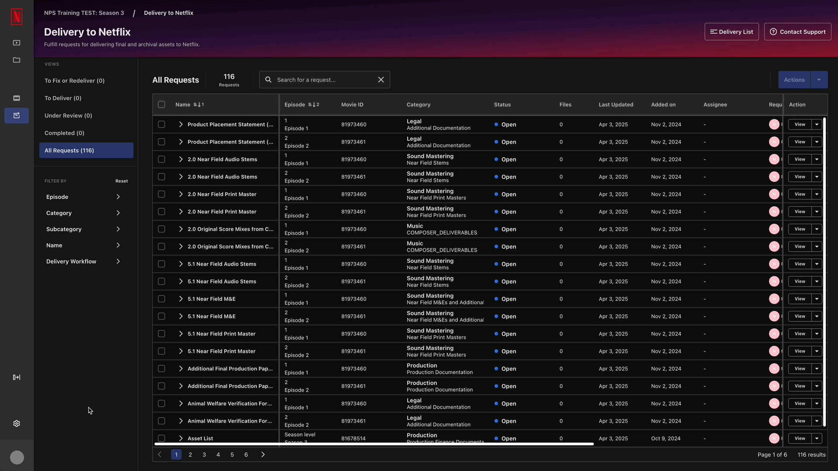Check Product Placement Statement Episode 2 row
838x471 pixels.
click(161, 142)
